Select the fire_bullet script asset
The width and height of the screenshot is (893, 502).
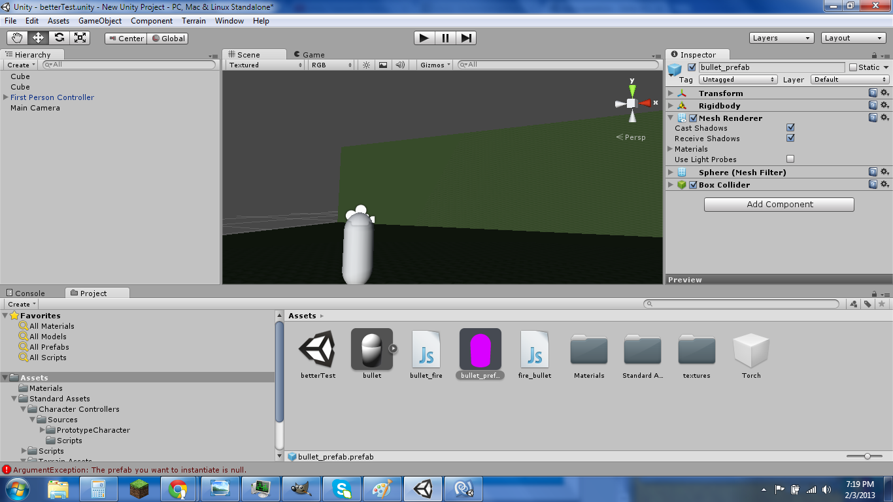pyautogui.click(x=535, y=355)
